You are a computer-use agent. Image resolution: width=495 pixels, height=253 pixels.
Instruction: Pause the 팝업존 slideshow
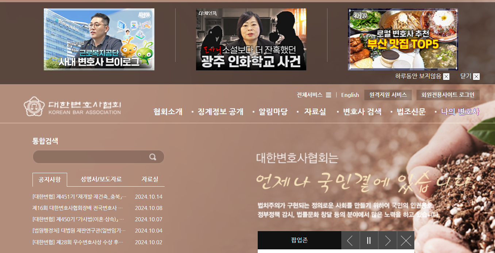pyautogui.click(x=369, y=241)
